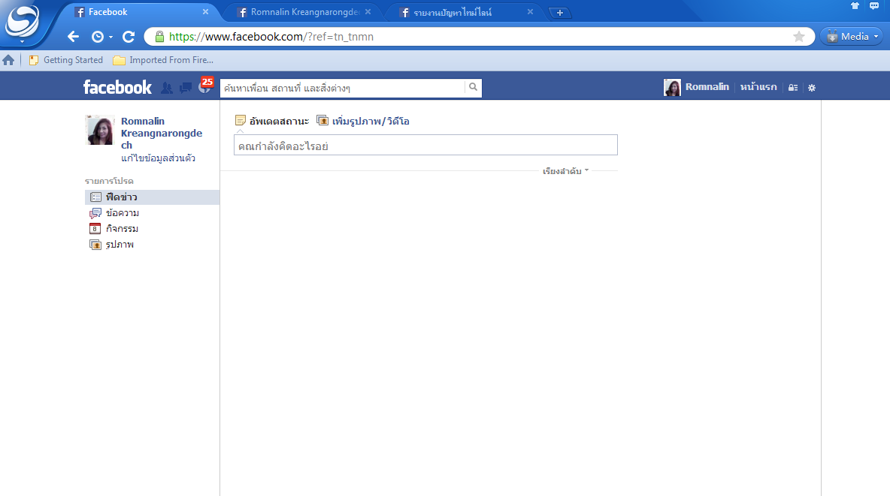Select เพิ่มรูปภาพ/วิดีโอ add photo/video option
This screenshot has width=890, height=496.
pos(371,122)
